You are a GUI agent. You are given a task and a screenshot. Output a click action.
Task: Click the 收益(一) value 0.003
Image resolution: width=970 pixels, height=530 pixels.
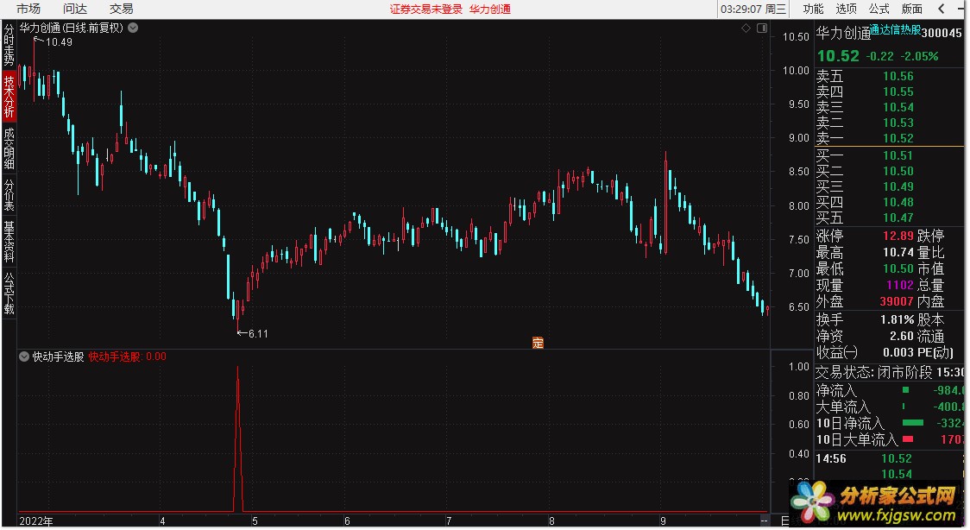click(898, 352)
